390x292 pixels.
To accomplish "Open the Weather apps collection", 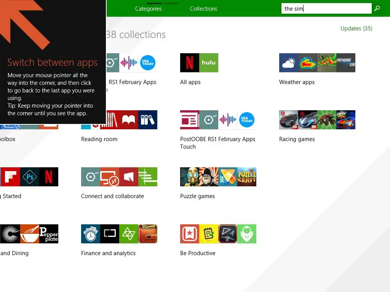I will tap(297, 82).
